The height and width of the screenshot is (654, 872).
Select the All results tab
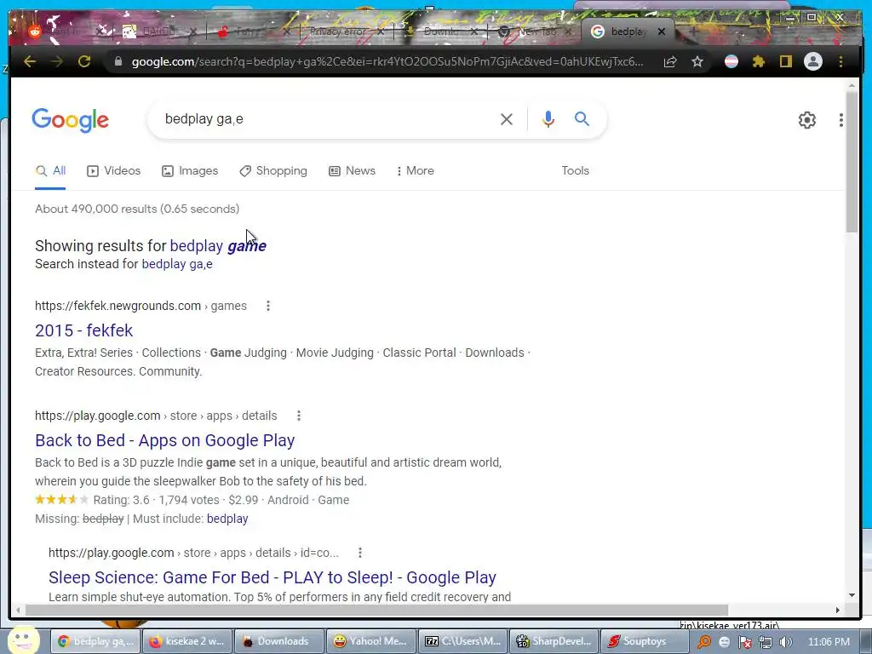pos(50,170)
